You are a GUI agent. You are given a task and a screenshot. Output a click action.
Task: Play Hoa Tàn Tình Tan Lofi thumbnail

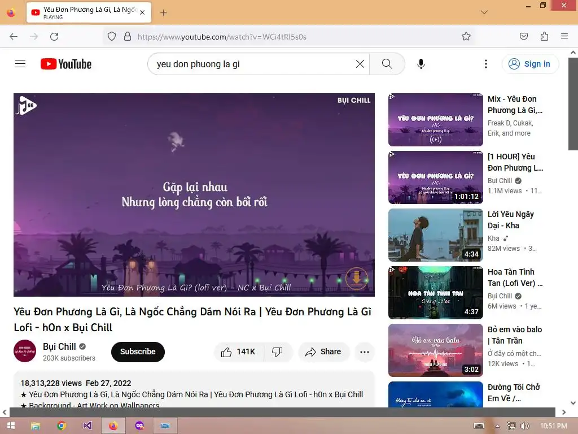coord(435,292)
